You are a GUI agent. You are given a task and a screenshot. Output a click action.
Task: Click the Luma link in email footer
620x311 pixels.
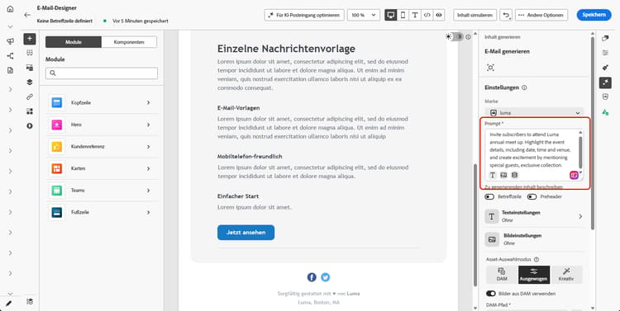pos(354,294)
